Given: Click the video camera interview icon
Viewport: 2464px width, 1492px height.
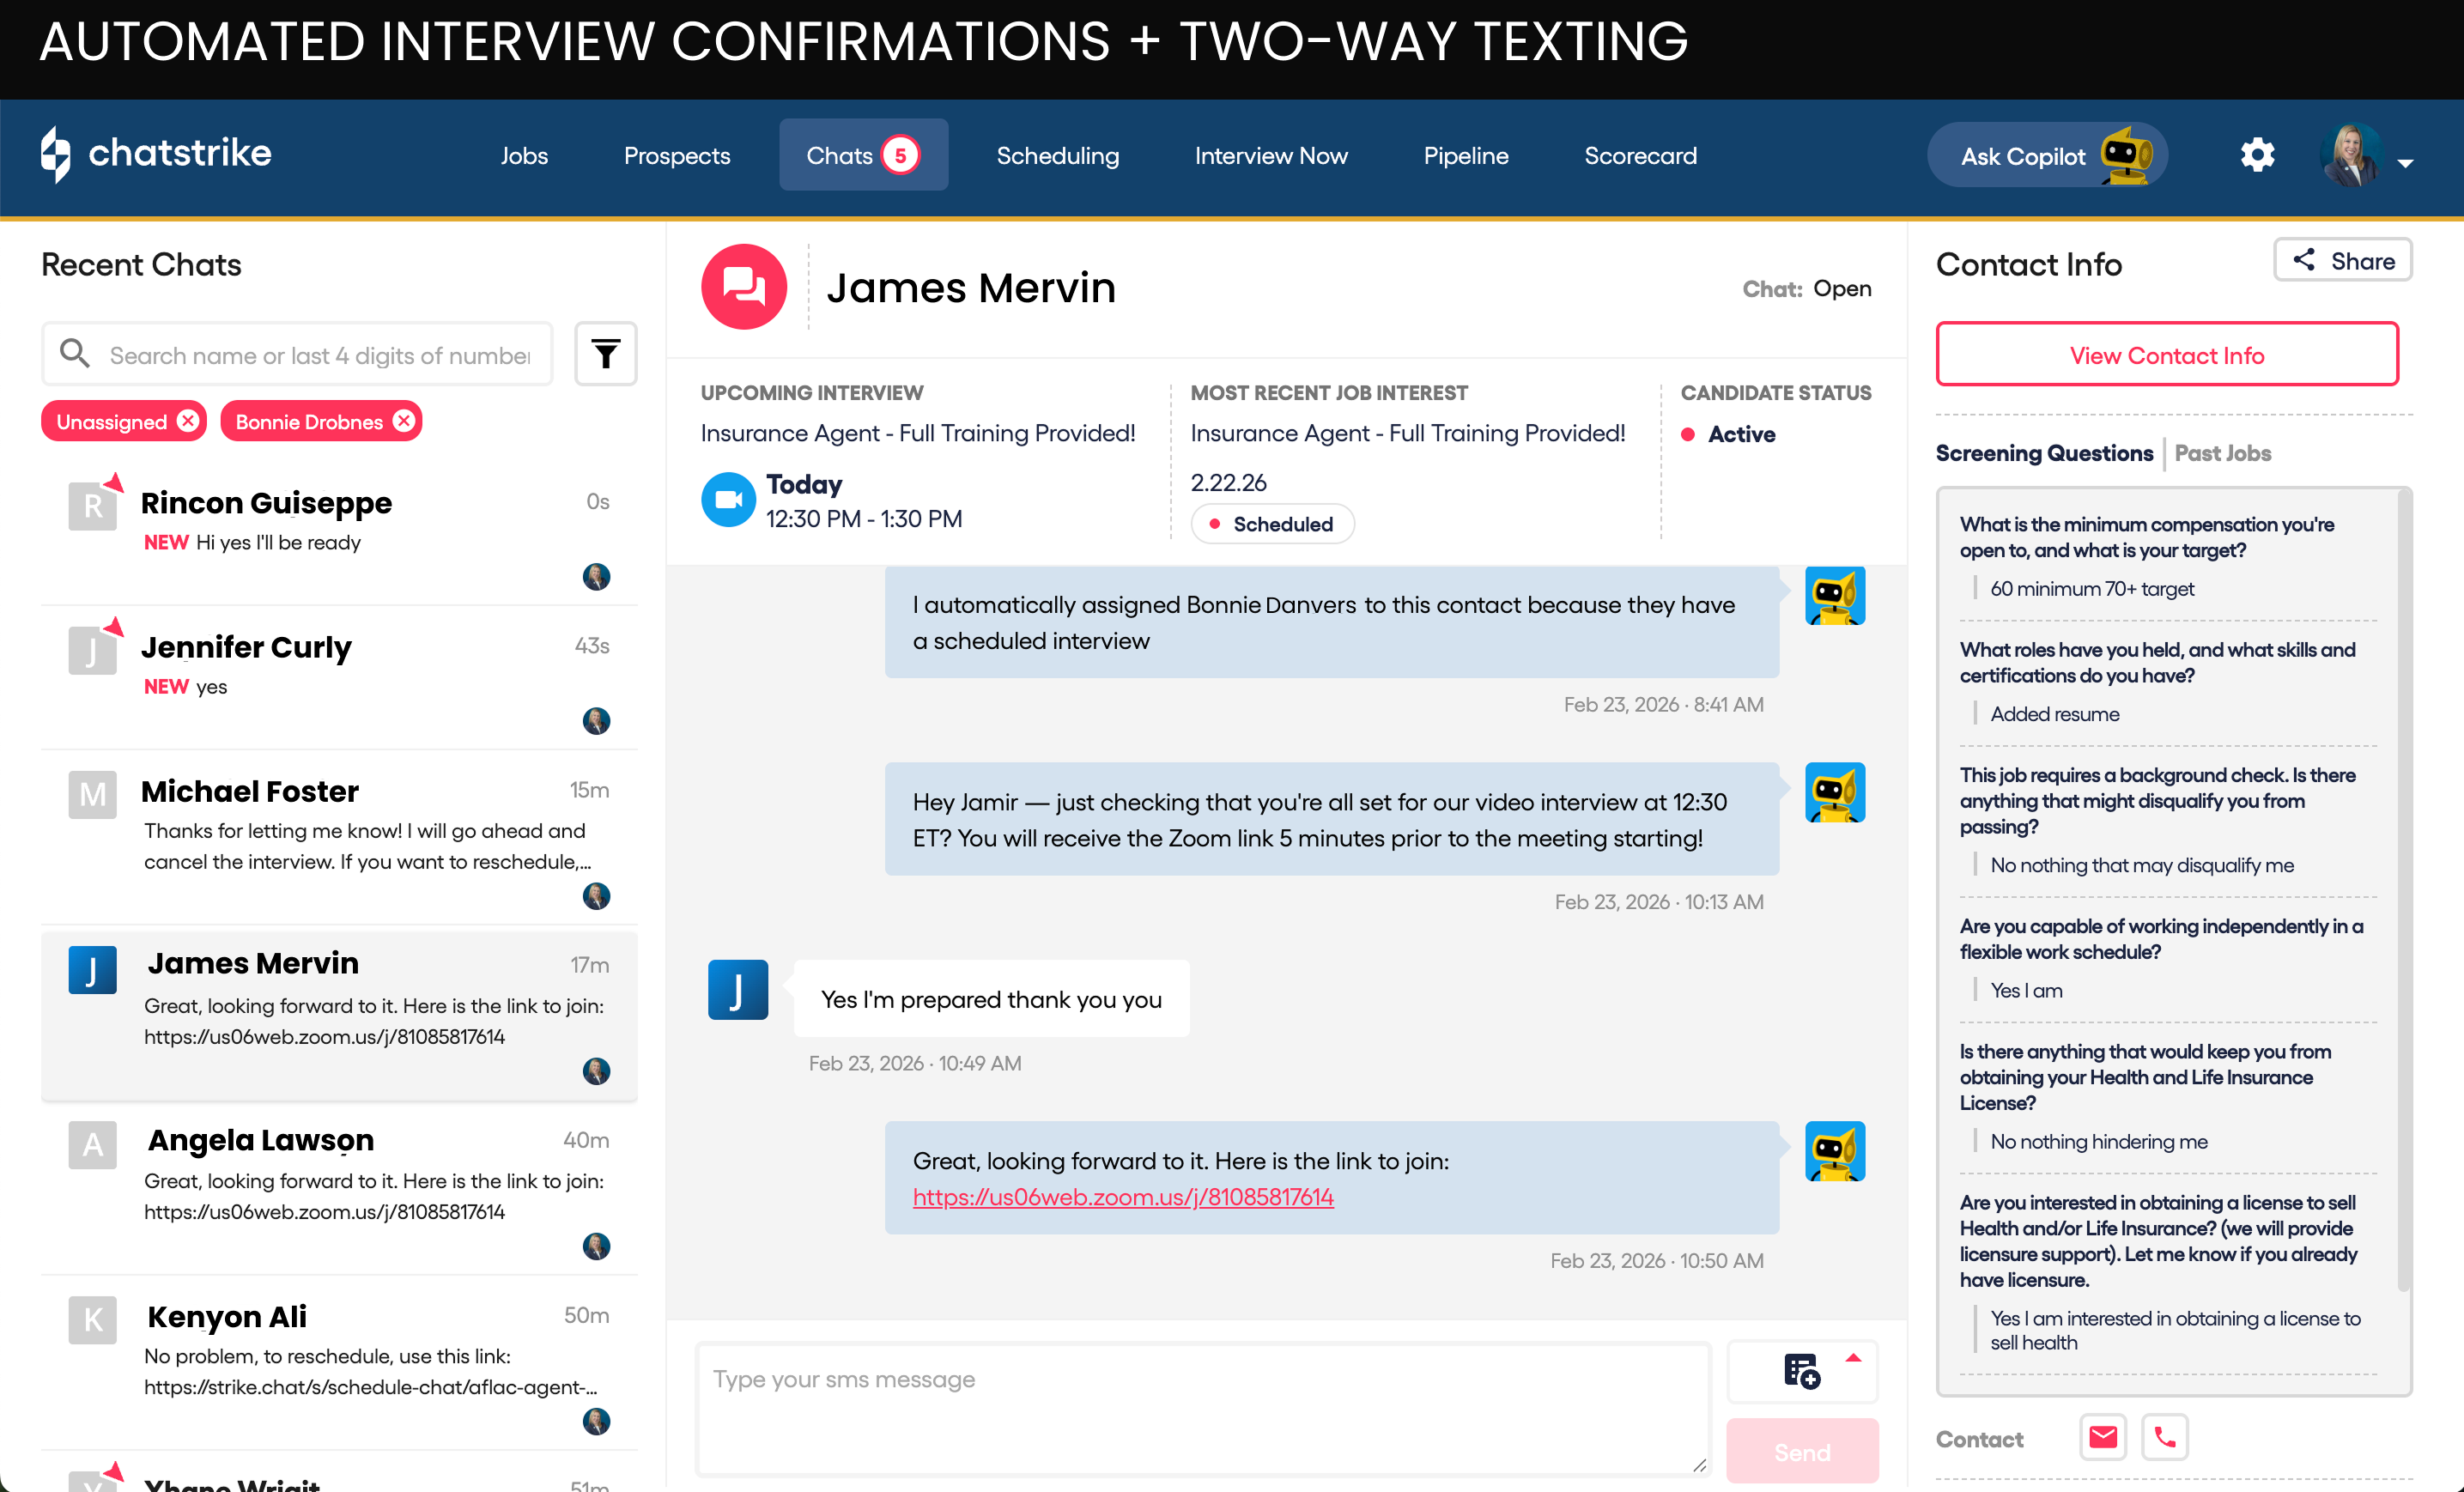Looking at the screenshot, I should coord(728,499).
